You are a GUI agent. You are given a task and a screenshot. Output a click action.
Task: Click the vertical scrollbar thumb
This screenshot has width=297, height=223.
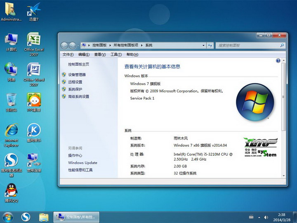pos(283,97)
